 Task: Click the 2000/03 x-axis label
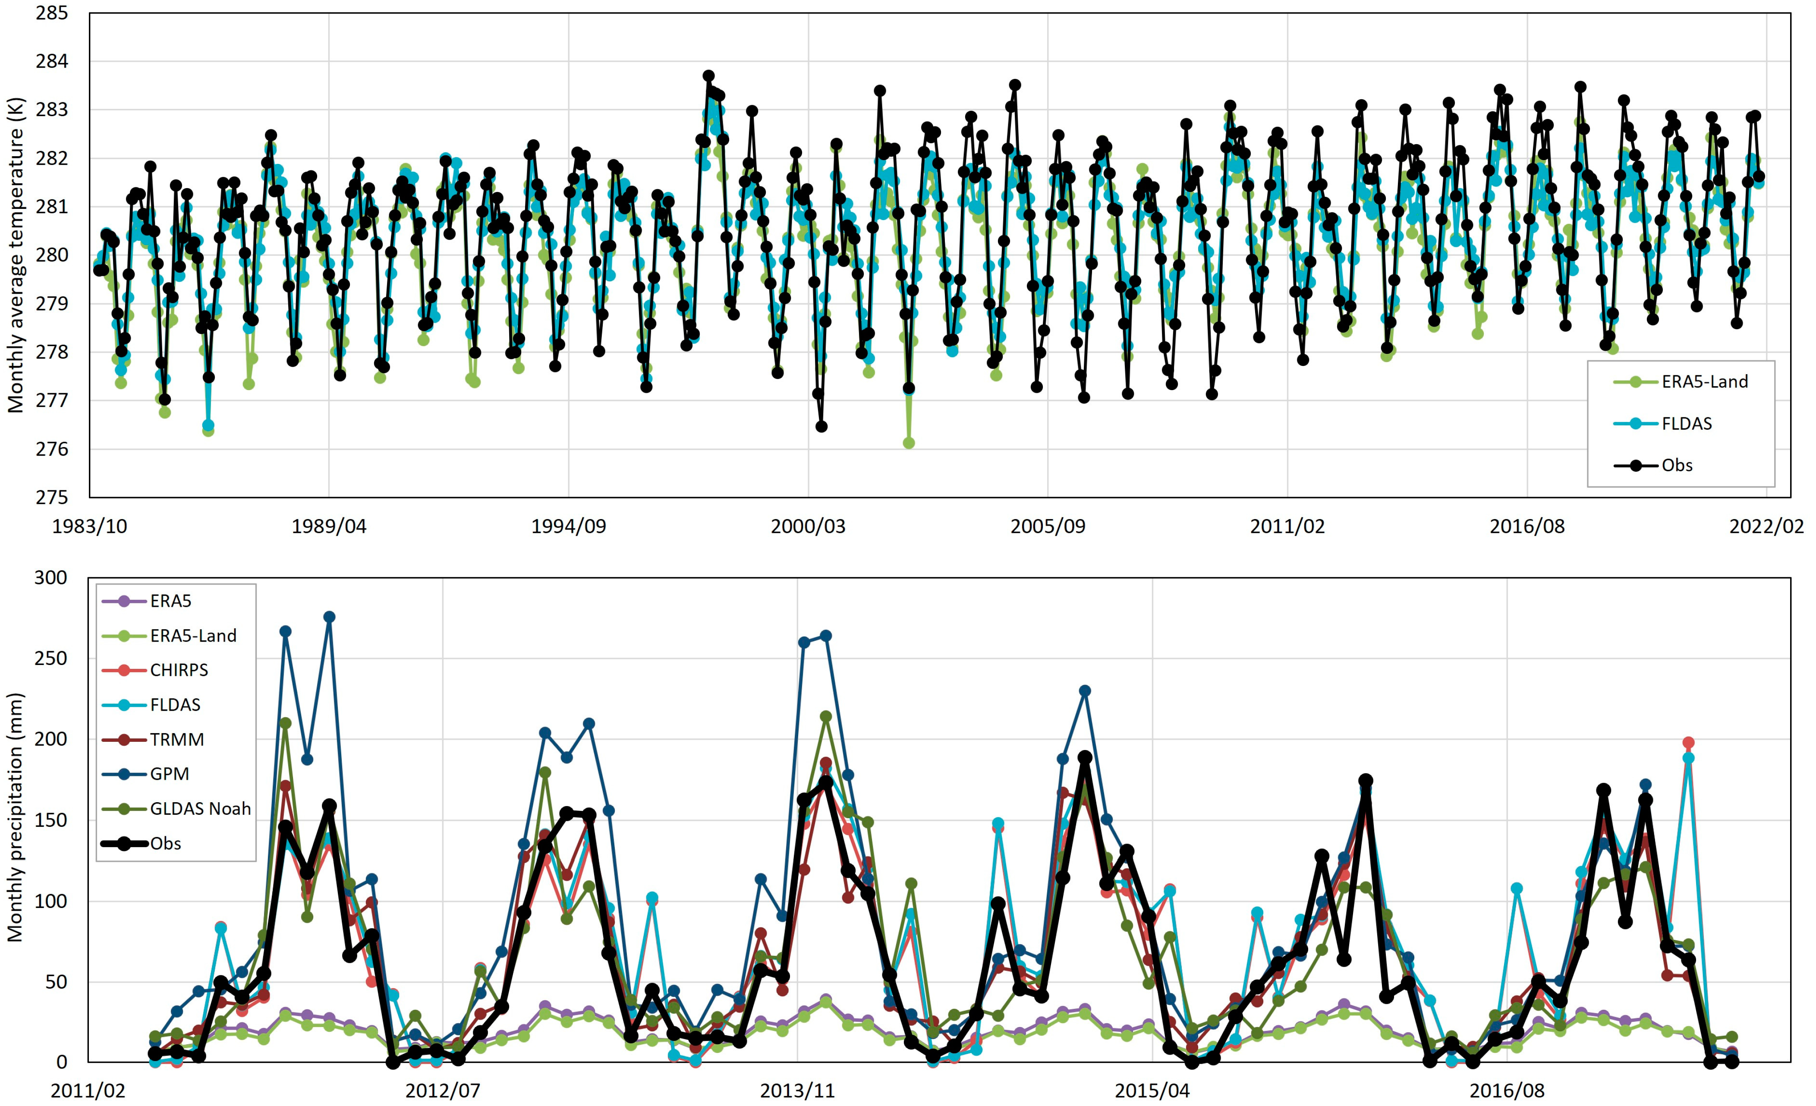click(x=808, y=526)
